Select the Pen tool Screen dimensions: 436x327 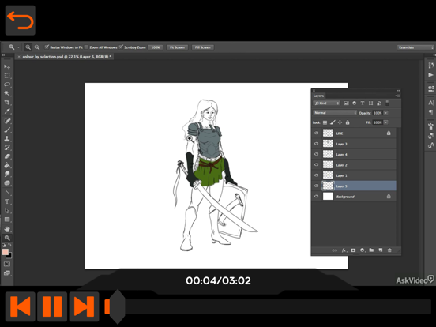7,193
